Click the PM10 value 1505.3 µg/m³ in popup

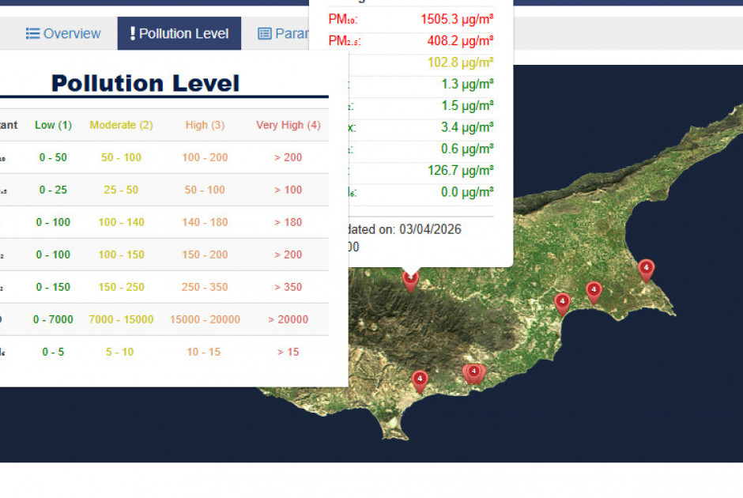(x=451, y=19)
